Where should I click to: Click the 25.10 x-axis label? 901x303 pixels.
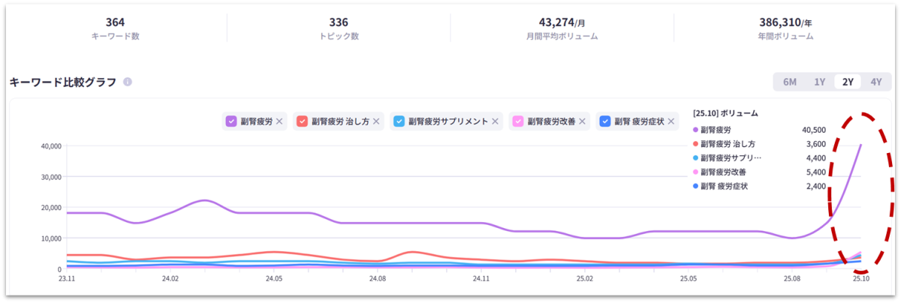(x=860, y=279)
